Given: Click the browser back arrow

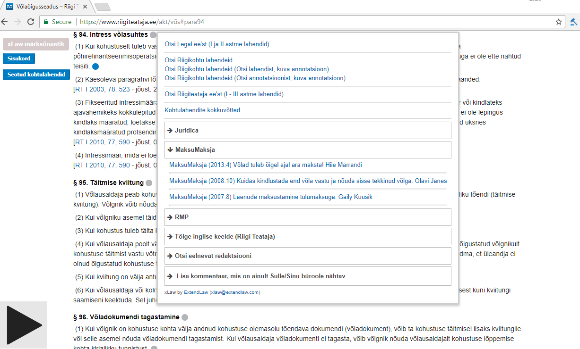Looking at the screenshot, I should 5,22.
